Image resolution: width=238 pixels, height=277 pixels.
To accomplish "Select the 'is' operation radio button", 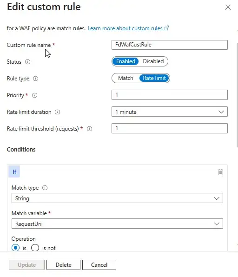I will 15,248.
